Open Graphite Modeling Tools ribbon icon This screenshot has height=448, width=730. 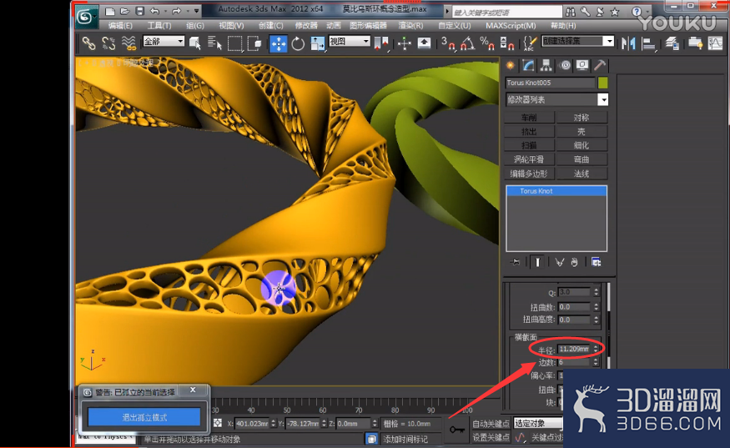[695, 43]
